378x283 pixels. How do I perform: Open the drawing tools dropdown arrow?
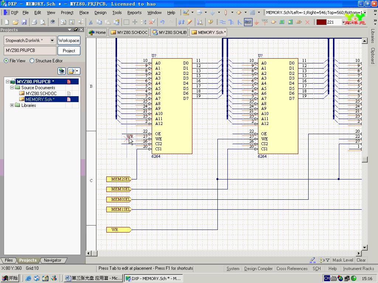tap(192, 12)
